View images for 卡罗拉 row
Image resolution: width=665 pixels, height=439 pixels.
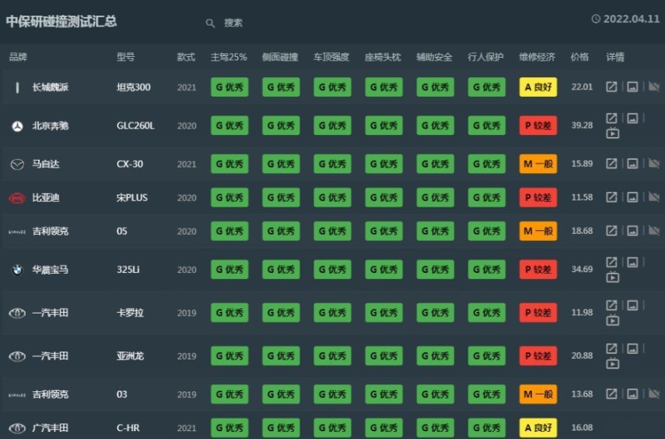coord(632,305)
